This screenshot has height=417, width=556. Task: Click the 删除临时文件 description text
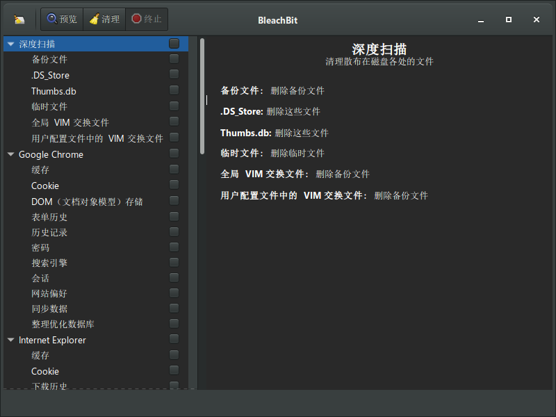(297, 153)
